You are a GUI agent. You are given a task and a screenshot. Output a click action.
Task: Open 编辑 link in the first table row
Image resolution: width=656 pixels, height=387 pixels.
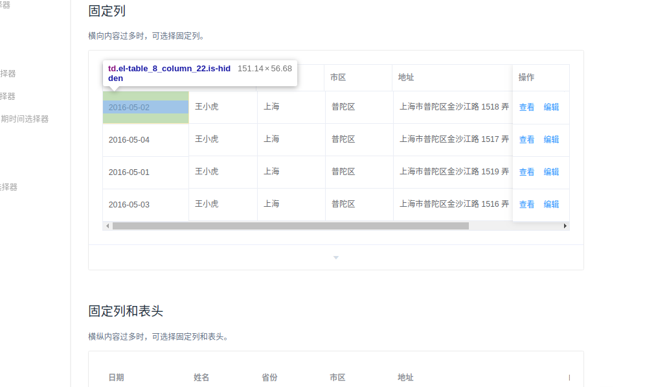tap(551, 106)
